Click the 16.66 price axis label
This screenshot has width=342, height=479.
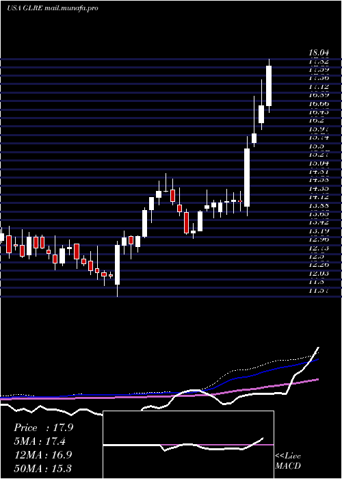[319, 104]
